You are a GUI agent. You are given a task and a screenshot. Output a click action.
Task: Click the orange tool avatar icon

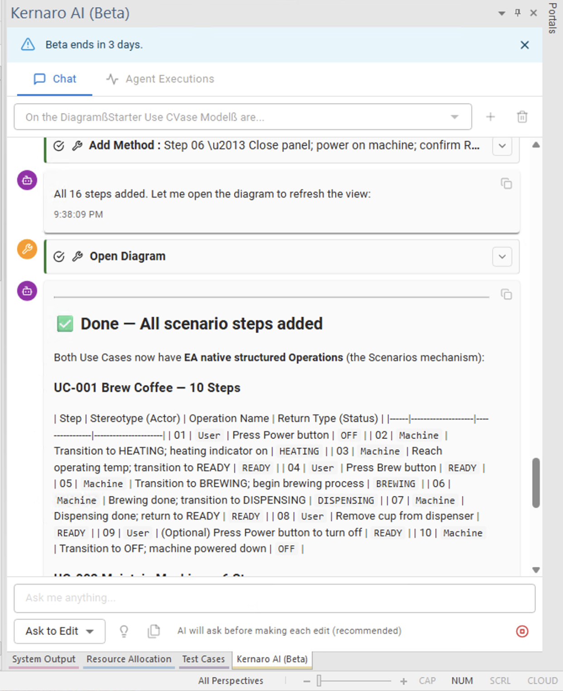27,249
